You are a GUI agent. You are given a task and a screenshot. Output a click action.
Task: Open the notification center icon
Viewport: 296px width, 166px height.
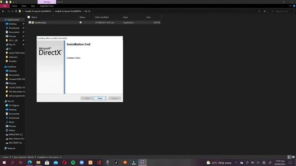pos(290,163)
